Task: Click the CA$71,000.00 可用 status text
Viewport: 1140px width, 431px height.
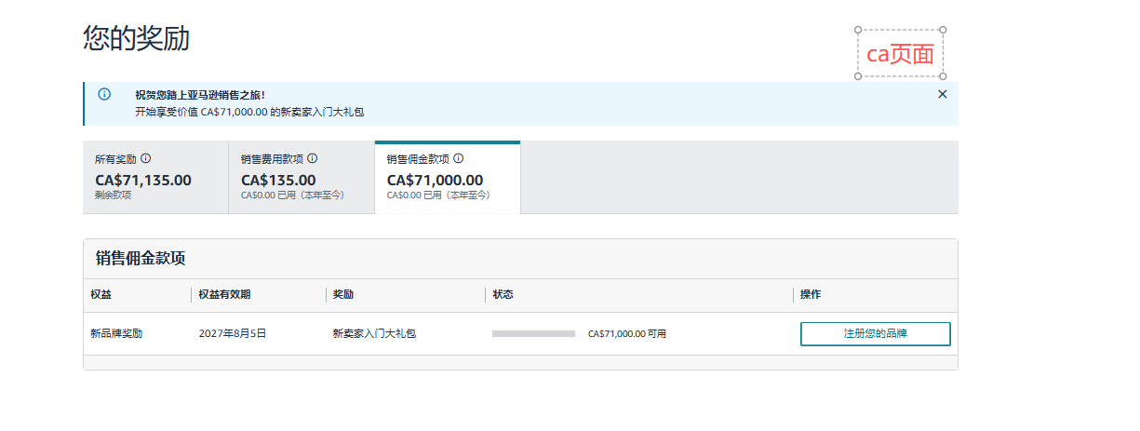Action: click(x=627, y=333)
